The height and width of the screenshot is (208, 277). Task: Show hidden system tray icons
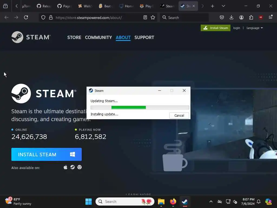[x=211, y=201]
